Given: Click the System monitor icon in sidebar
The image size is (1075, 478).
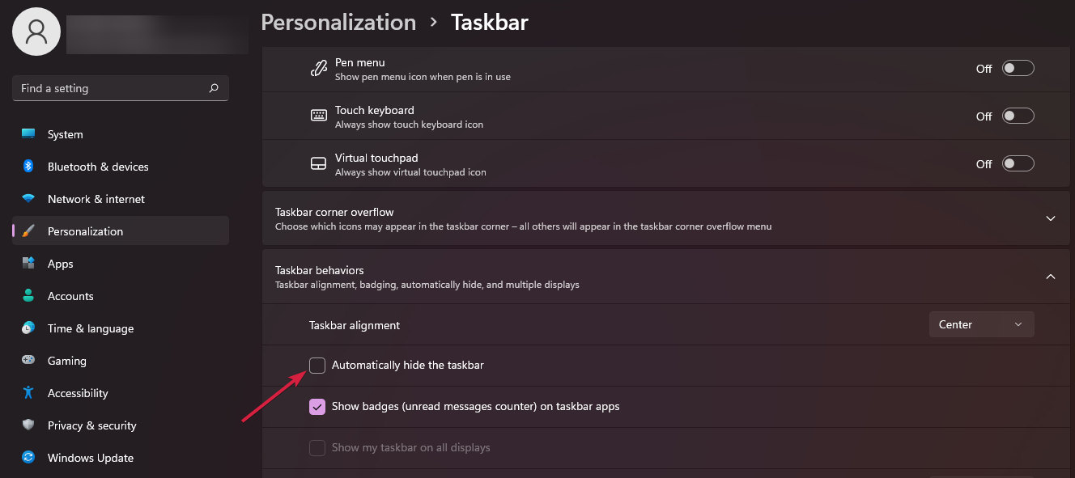Looking at the screenshot, I should point(28,134).
